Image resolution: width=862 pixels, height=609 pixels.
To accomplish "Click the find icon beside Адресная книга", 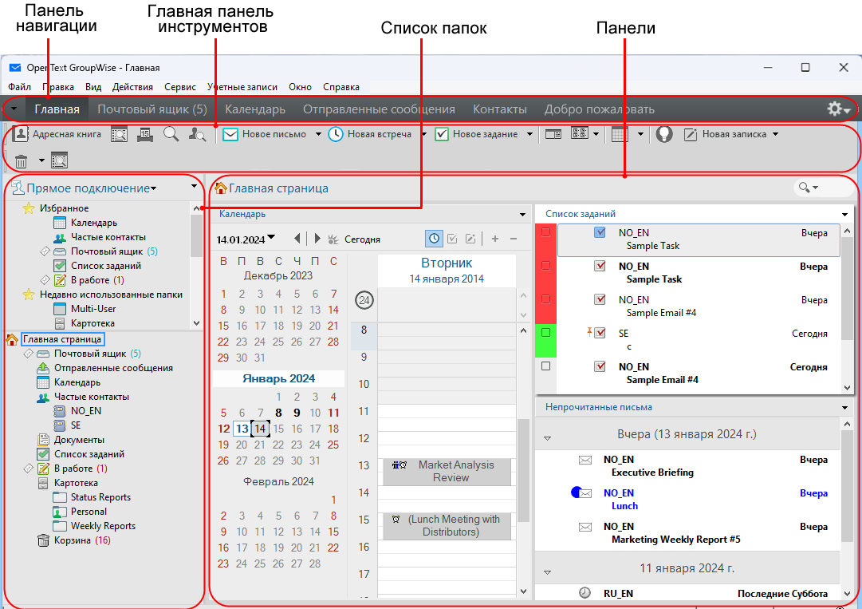I will click(x=120, y=134).
